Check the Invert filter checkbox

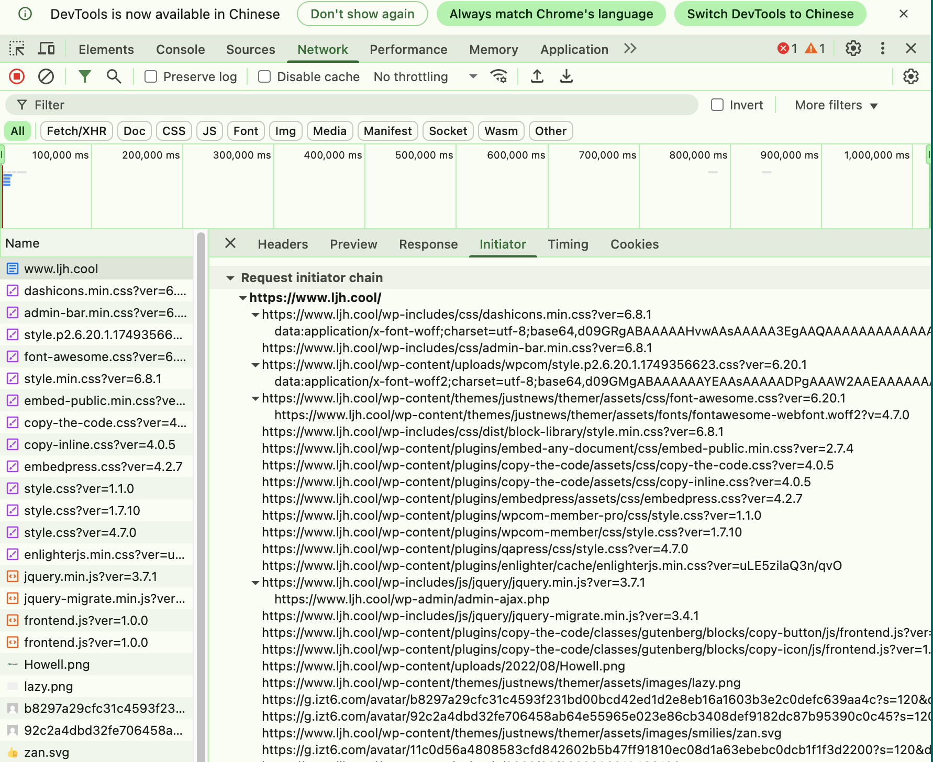click(717, 105)
